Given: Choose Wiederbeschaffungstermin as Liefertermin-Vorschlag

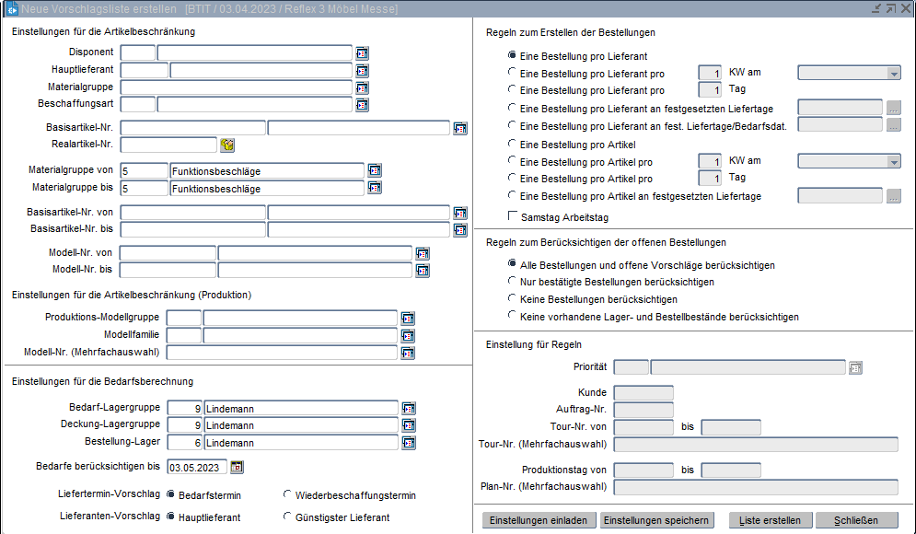Looking at the screenshot, I should pyautogui.click(x=288, y=494).
